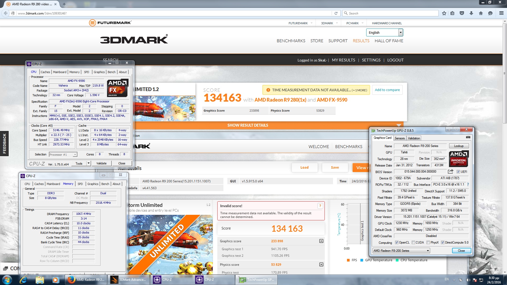
Task: Expand the PCMARK top menu arrow
Action: click(x=363, y=23)
